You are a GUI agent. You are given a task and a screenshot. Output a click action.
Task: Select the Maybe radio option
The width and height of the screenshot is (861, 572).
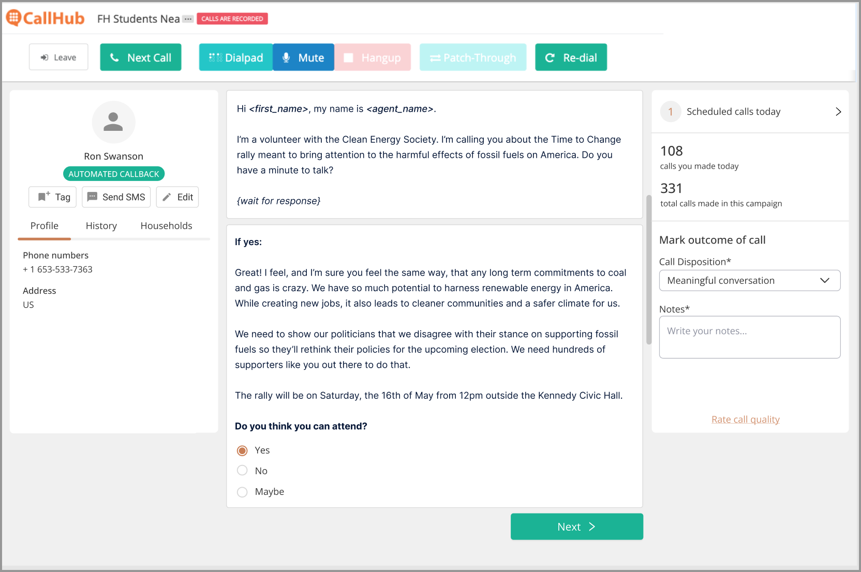pos(242,492)
